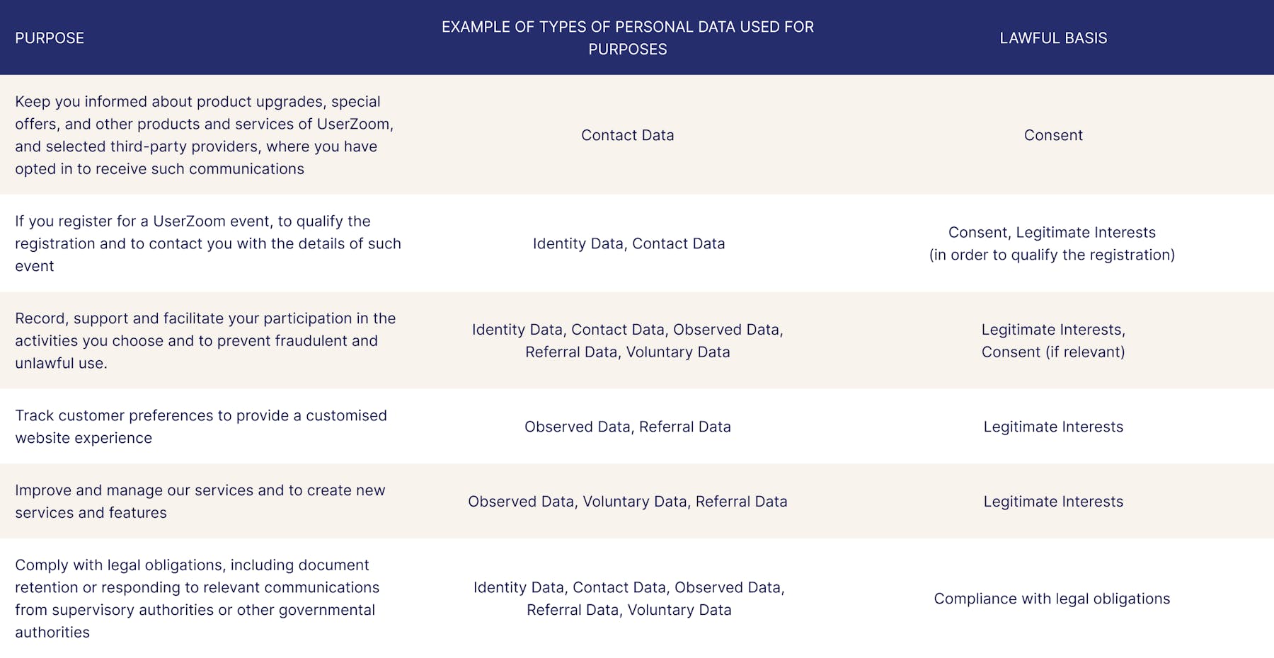Select the 'Contact Data' cell in first row
The height and width of the screenshot is (658, 1274).
point(628,135)
